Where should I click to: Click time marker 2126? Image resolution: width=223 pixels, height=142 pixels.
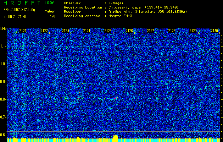coord(129,31)
